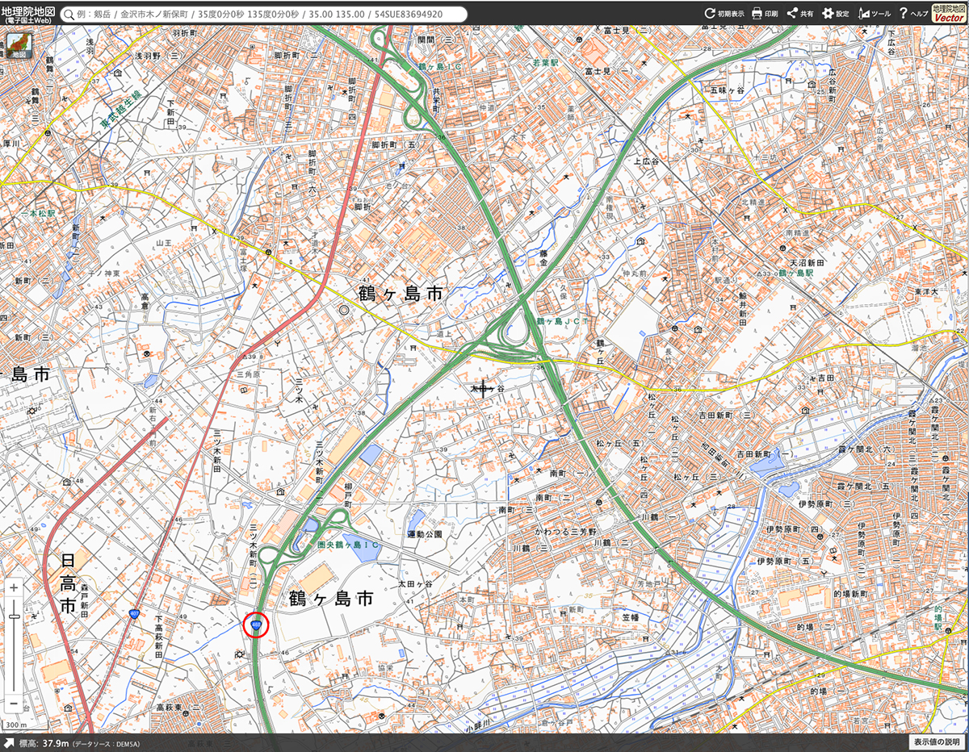Viewport: 969px width, 752px height.
Task: Click the 標高 37.9m elevation readout
Action: [x=44, y=742]
